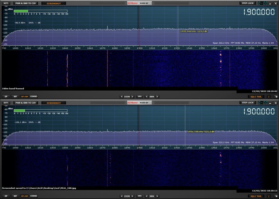The height and width of the screenshot is (199, 279).
Task: Increase zoom with right arrow in top window
Action: click(x=133, y=97)
